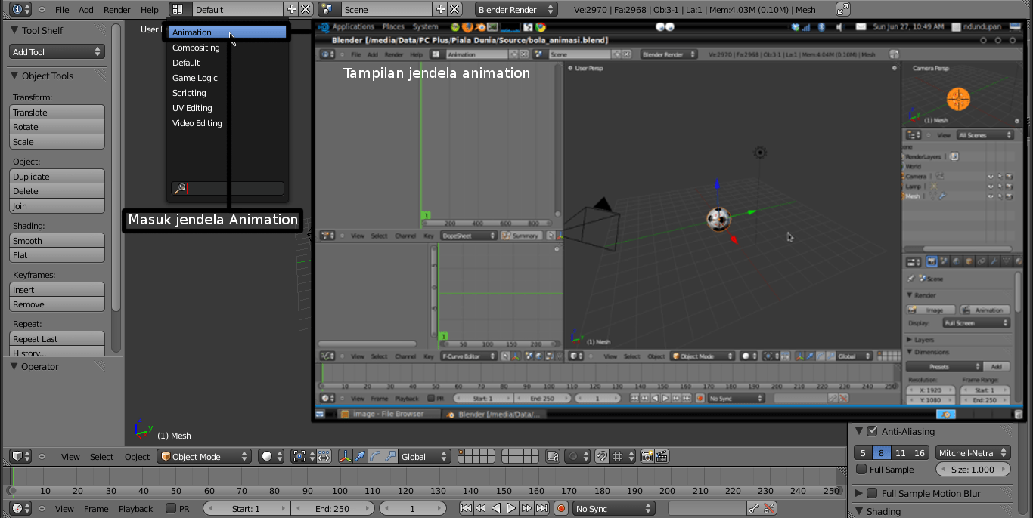
Task: Open the Mitchell-Netra filter dropdown
Action: (x=973, y=453)
